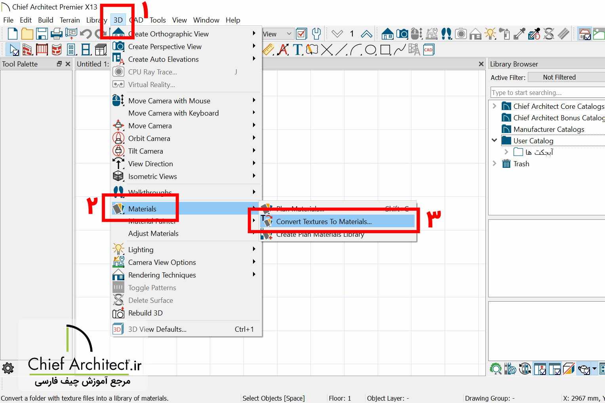
Task: Click the settings gear at bottom left
Action: click(x=8, y=369)
